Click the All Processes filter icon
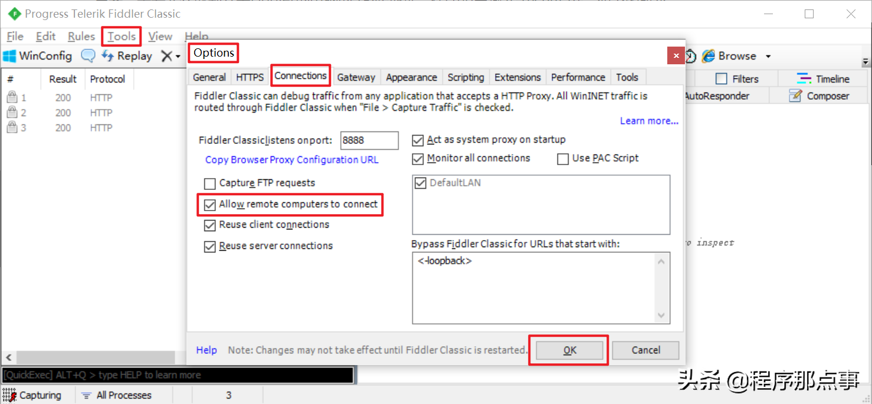Screen dimensions: 872x404 tap(87, 395)
